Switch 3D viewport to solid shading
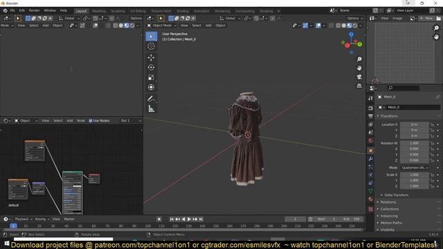Screen dimensions: 443x249 344,26
